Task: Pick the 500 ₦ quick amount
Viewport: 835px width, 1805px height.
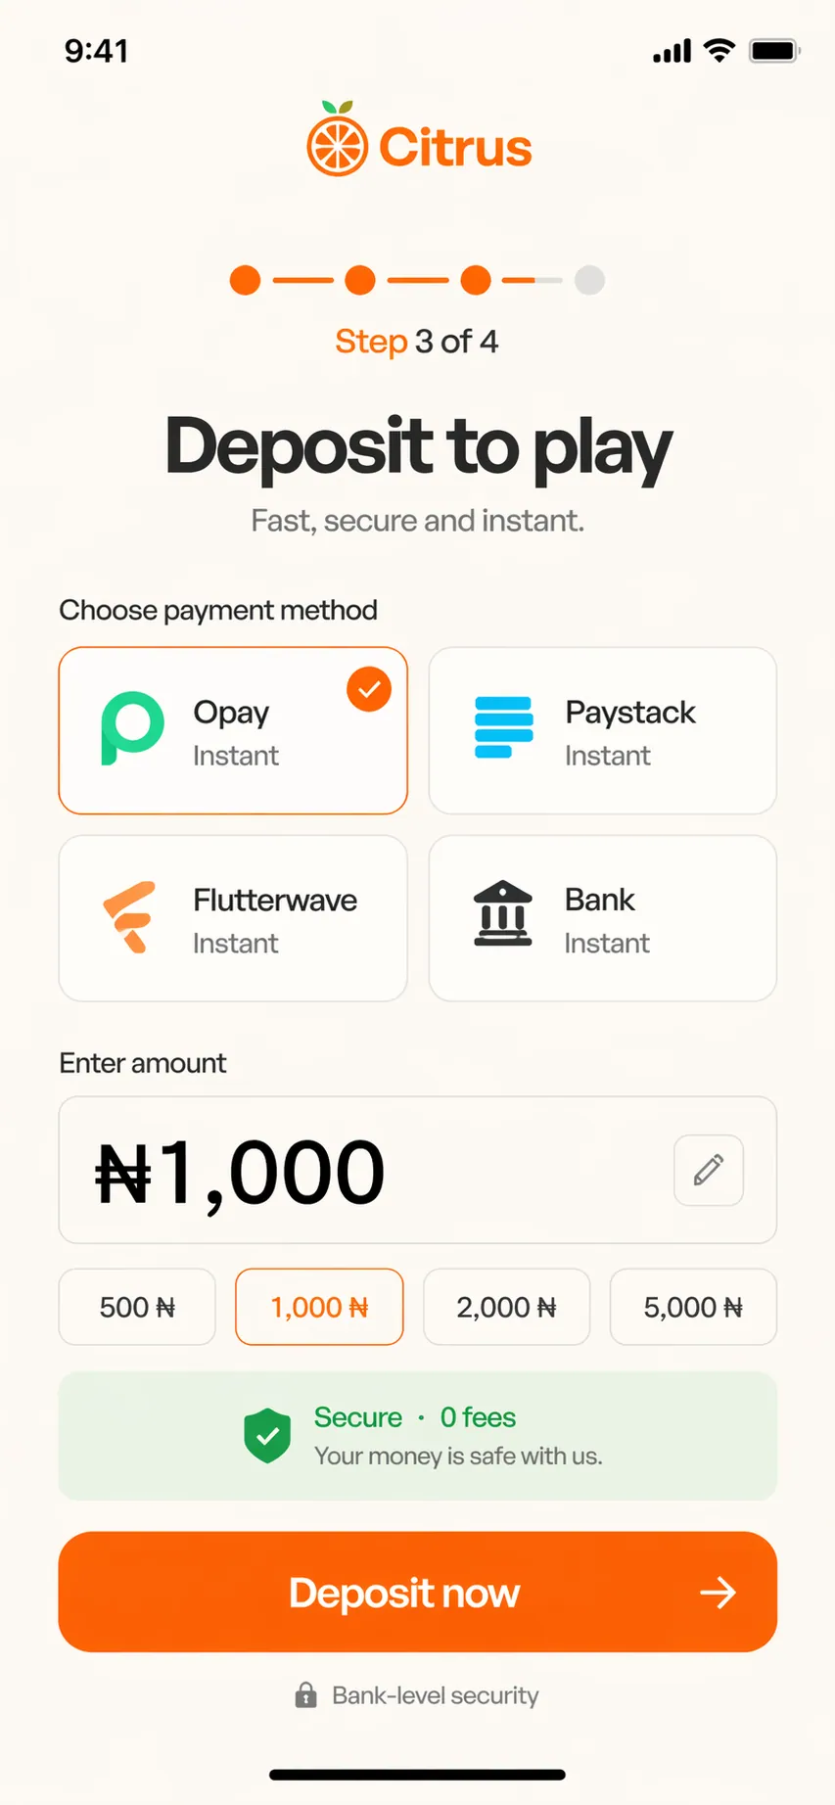Action: pyautogui.click(x=137, y=1307)
